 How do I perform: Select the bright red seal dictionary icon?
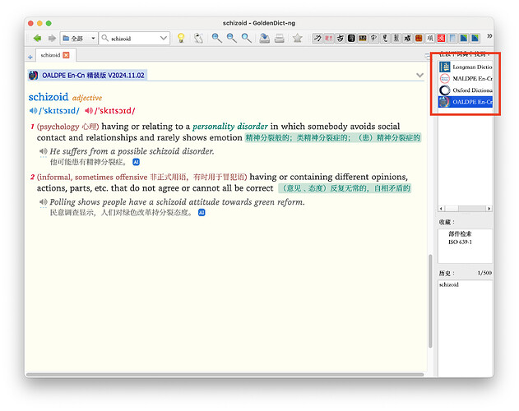point(441,38)
